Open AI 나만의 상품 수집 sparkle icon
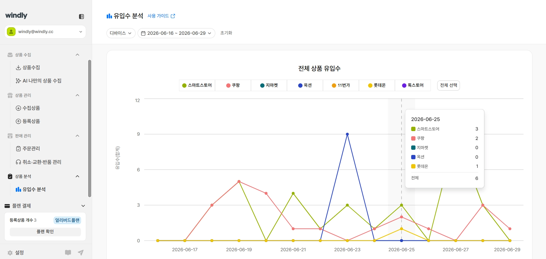 (18, 81)
